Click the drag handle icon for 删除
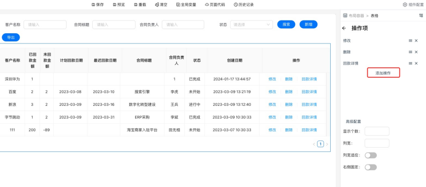This screenshot has width=426, height=187. click(411, 52)
